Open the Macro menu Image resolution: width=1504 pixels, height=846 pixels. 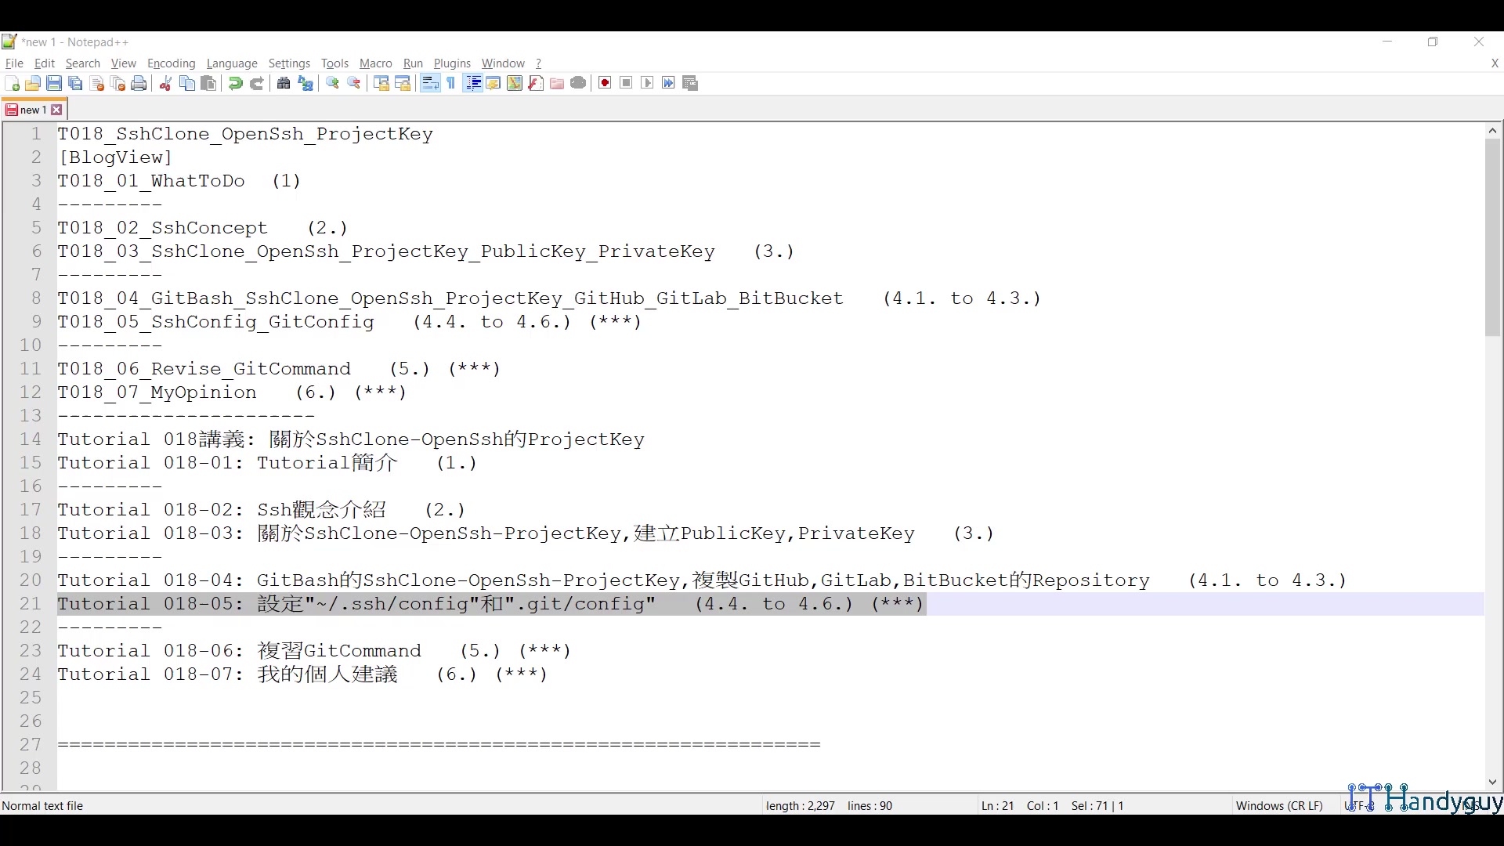(375, 63)
